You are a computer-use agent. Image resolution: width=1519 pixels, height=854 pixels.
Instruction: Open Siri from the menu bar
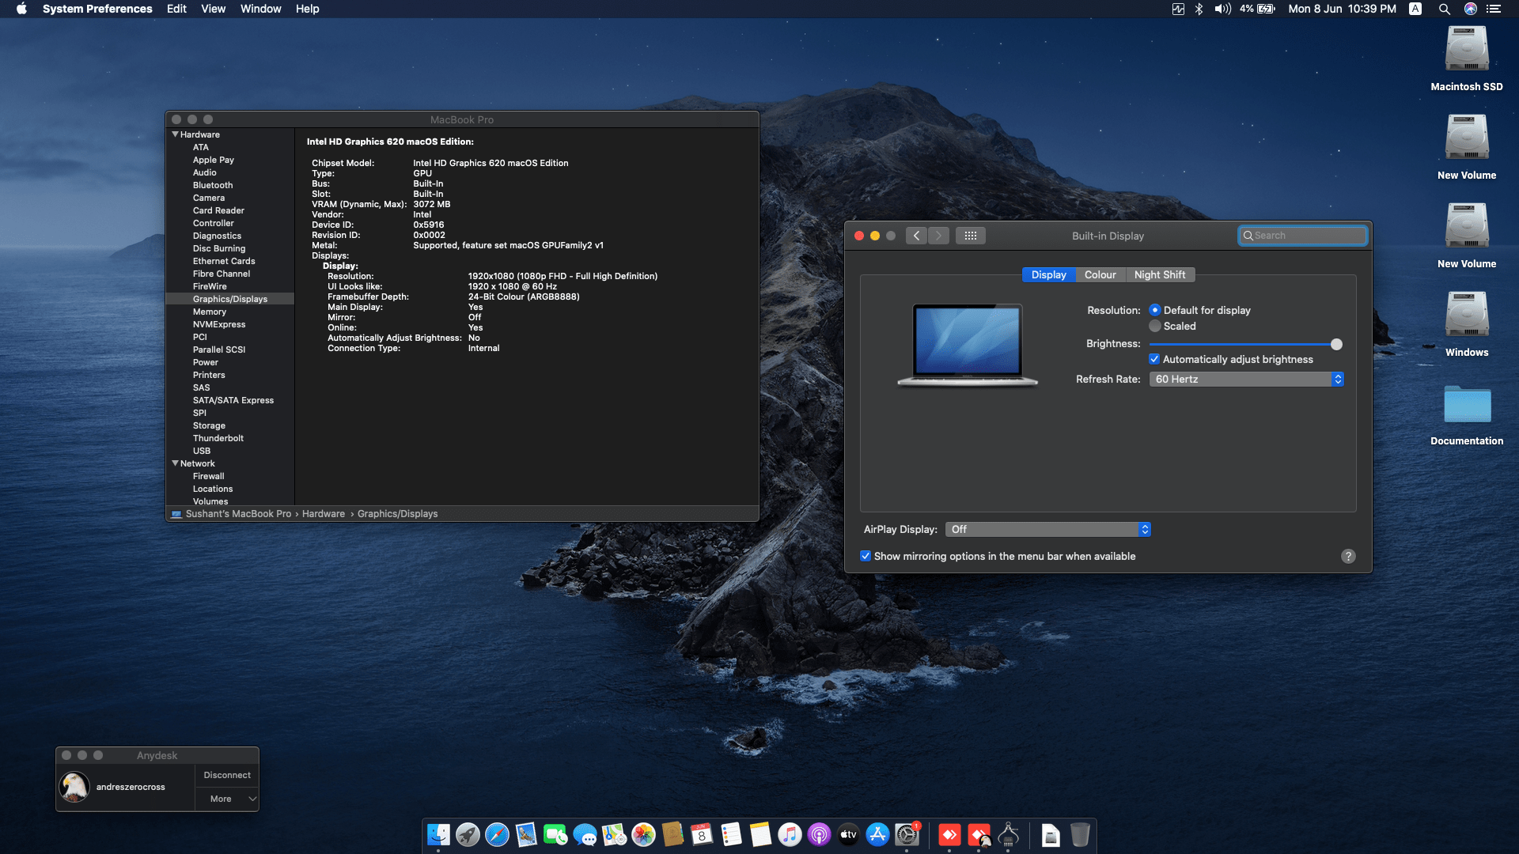(x=1471, y=9)
